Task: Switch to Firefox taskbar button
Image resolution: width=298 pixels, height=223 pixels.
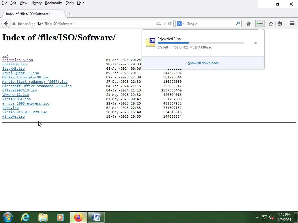Action: pos(79,217)
